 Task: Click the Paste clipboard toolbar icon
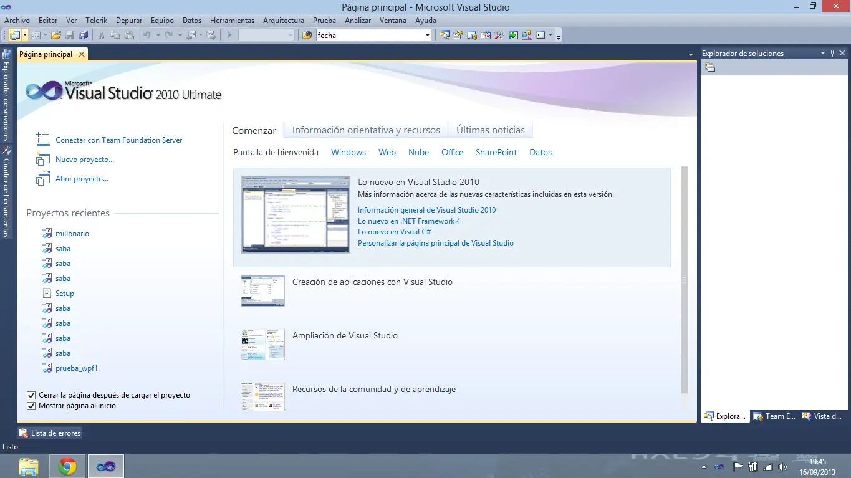129,36
